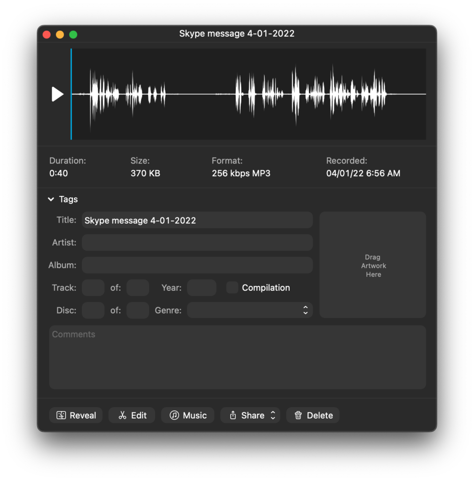474x481 pixels.
Task: Minimize window with yellow button
Action: point(60,34)
